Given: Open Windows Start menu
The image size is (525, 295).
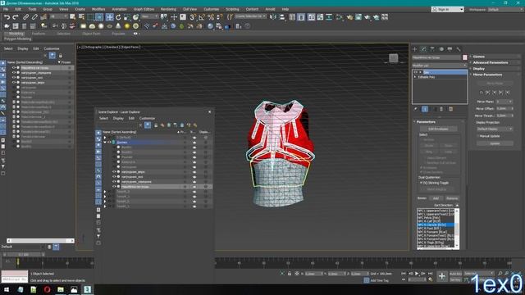Looking at the screenshot, I should pyautogui.click(x=7, y=289).
